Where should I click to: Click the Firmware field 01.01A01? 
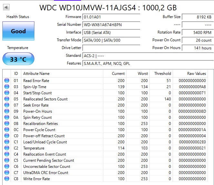pyautogui.click(x=111, y=17)
